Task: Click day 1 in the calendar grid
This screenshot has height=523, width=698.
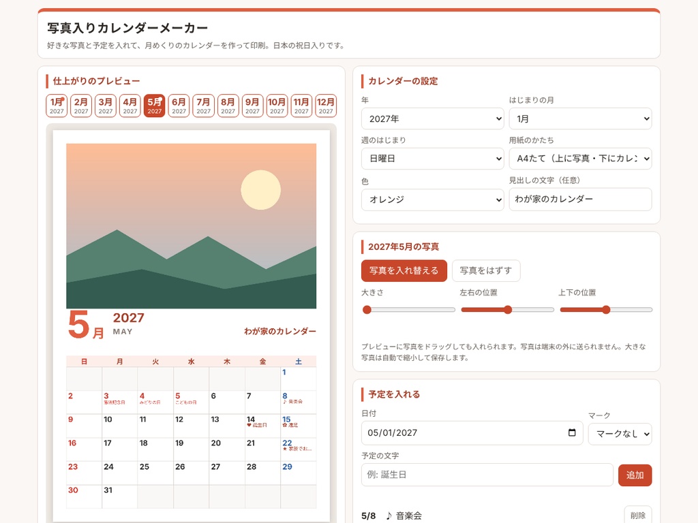Action: (x=299, y=379)
